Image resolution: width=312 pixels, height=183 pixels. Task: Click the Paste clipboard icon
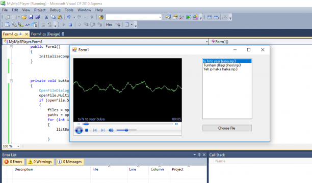[60, 17]
